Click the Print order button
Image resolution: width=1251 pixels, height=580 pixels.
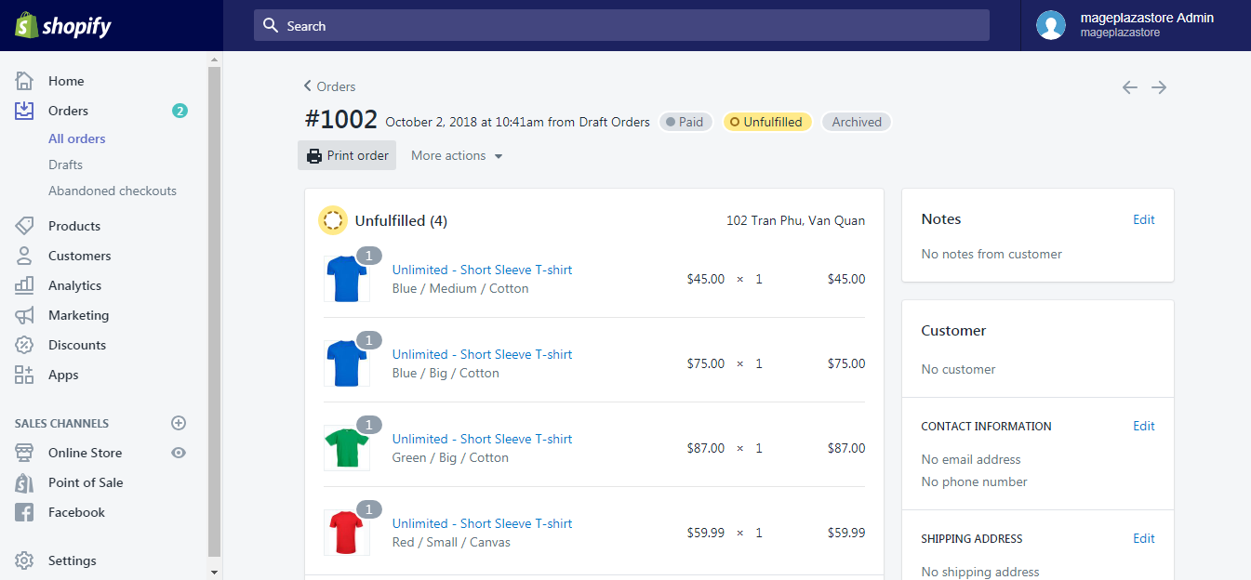click(347, 155)
